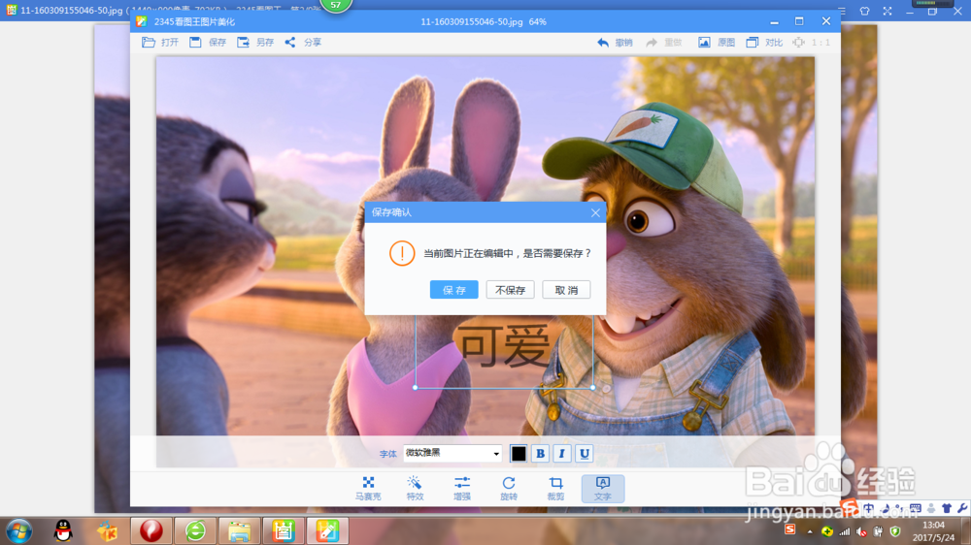Click the power plug battery tray icon
971x545 pixels.
pos(878,531)
